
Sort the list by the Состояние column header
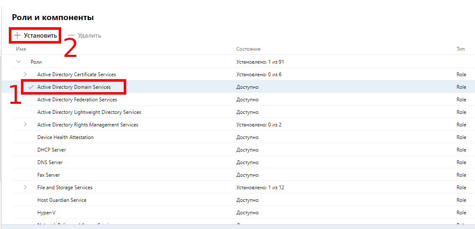pos(249,49)
